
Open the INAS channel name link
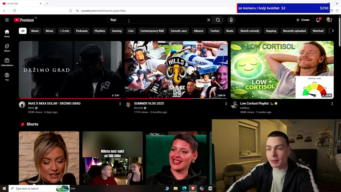31,108
